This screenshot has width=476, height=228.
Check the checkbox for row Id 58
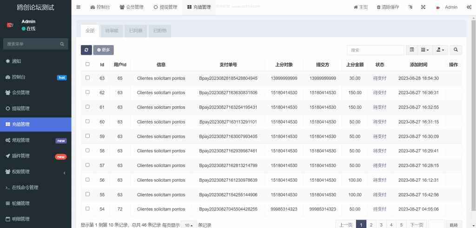pyautogui.click(x=87, y=150)
